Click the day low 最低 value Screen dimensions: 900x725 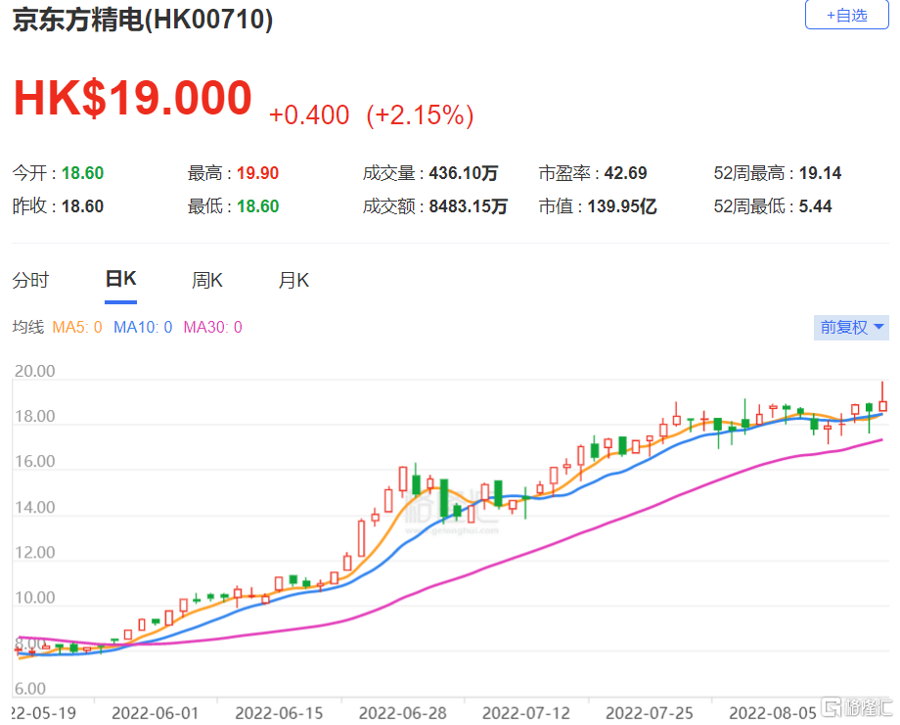pyautogui.click(x=257, y=206)
